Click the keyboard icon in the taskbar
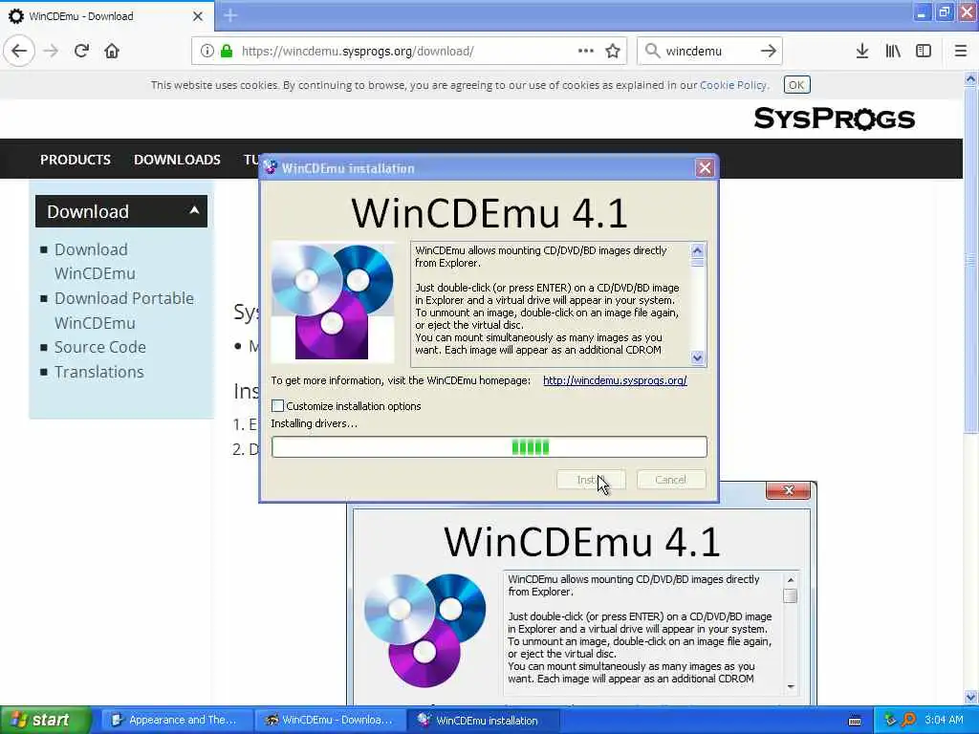Screen dimensions: 979x734 (x=856, y=721)
